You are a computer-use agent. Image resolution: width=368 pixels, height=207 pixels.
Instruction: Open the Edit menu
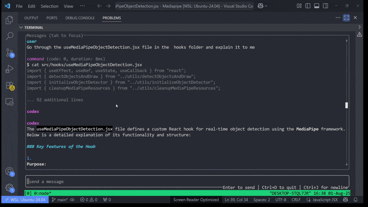[31, 6]
